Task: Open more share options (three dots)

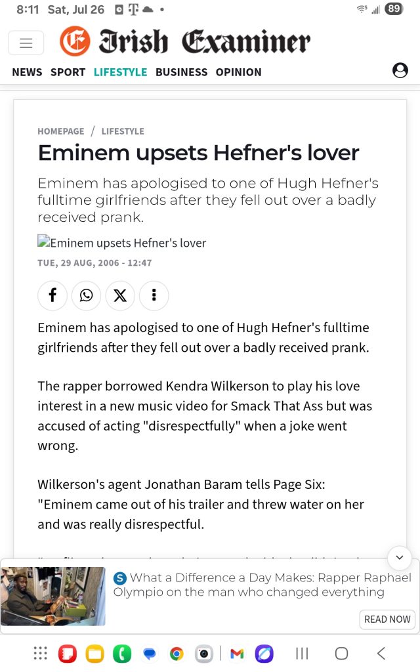Action: (x=154, y=295)
